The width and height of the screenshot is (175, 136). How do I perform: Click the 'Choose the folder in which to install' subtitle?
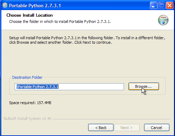60,22
